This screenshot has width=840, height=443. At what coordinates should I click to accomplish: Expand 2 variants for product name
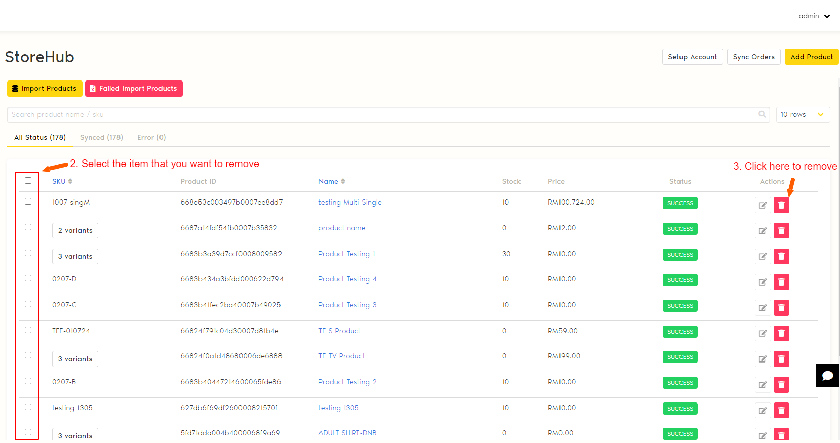pos(75,231)
